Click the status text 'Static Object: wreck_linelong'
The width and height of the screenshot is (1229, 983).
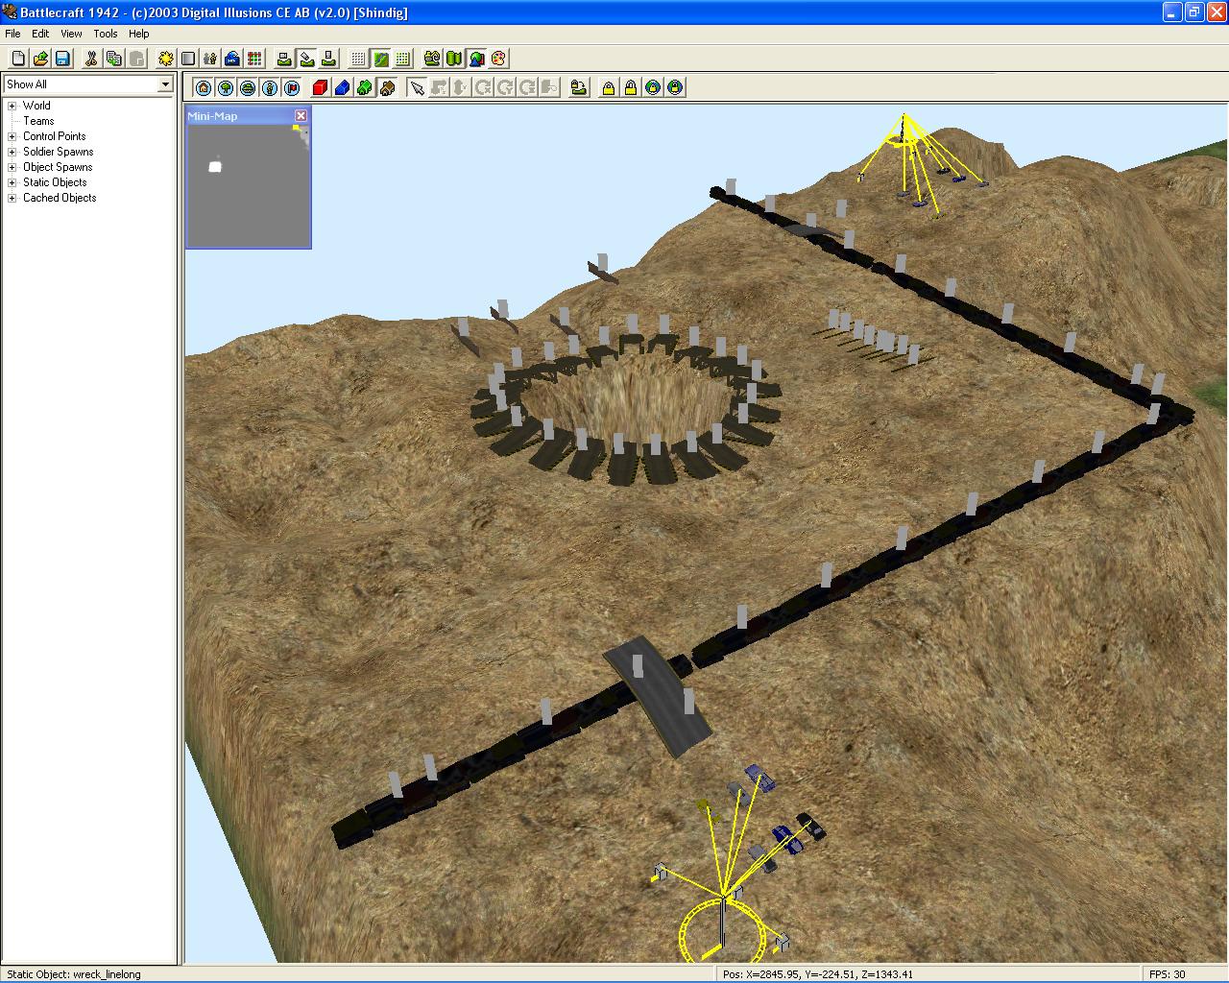[x=74, y=974]
